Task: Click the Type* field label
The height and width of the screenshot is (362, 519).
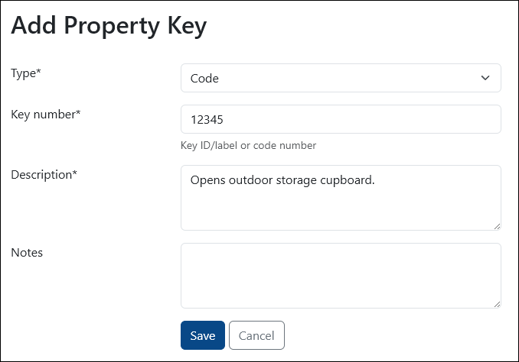Action: pos(26,73)
